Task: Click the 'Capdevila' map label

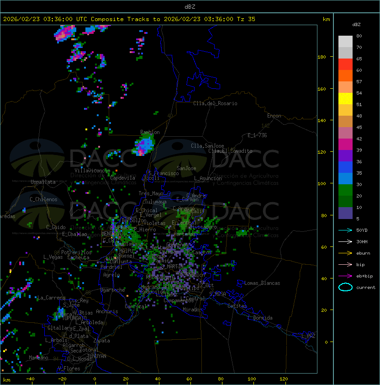Action: [122, 178]
